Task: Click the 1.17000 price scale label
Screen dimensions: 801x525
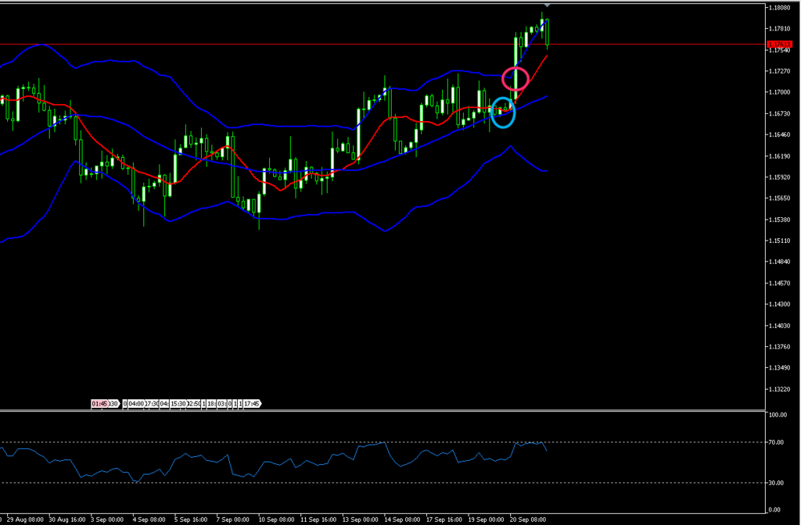Action: [780, 92]
